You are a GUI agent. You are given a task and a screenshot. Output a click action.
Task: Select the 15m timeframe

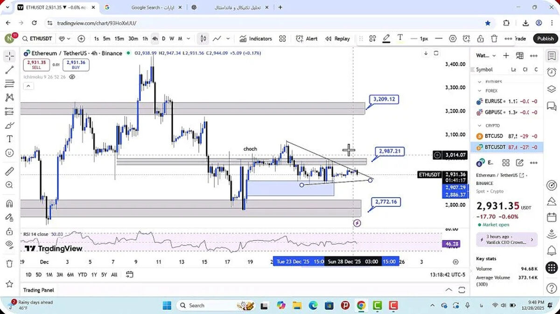click(119, 39)
